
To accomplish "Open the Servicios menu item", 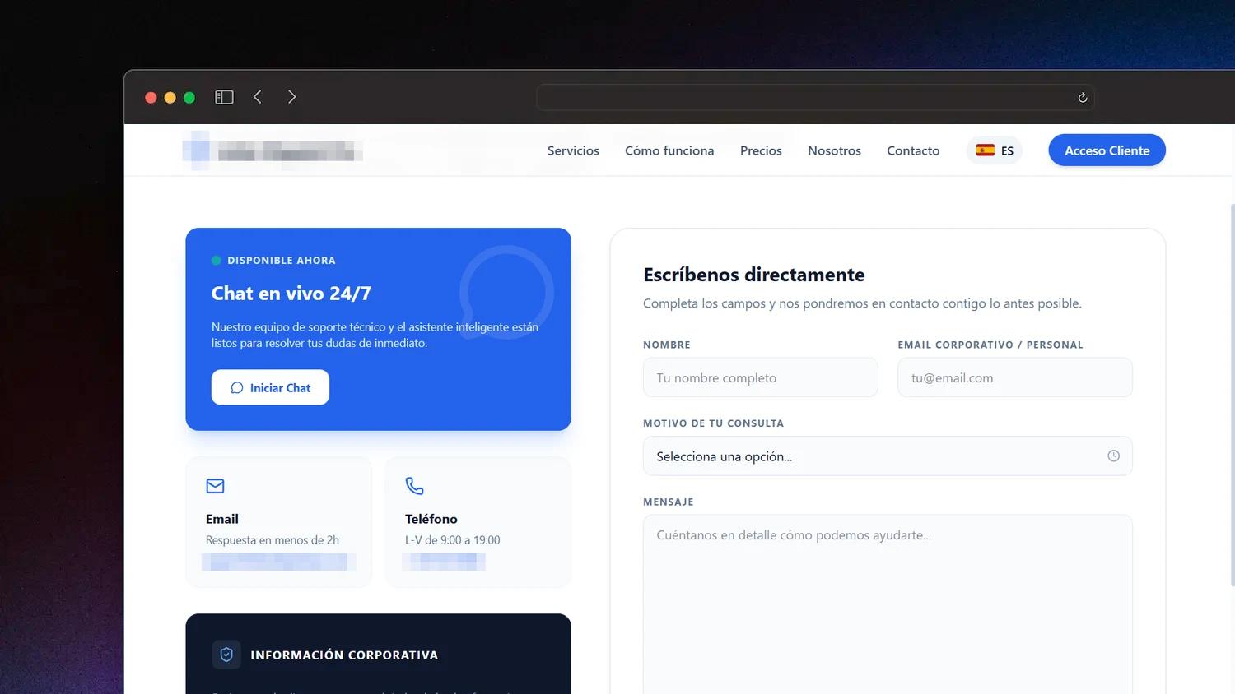I will 573,150.
